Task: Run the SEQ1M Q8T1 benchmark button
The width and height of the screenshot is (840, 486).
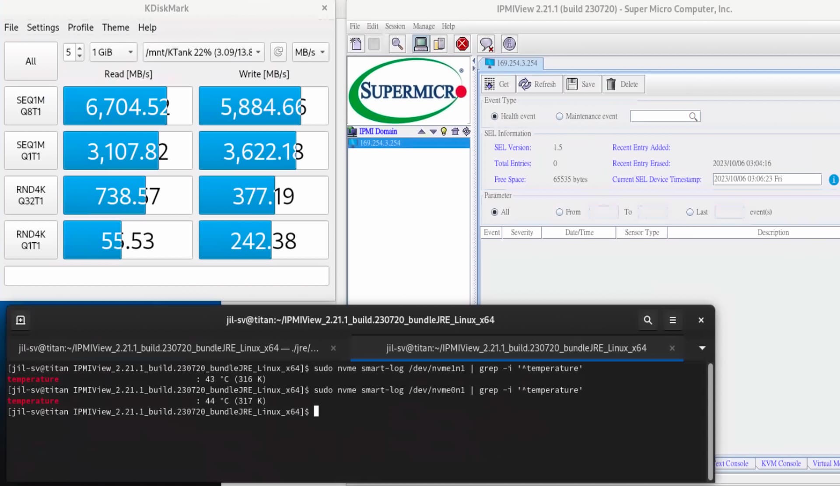Action: tap(31, 106)
